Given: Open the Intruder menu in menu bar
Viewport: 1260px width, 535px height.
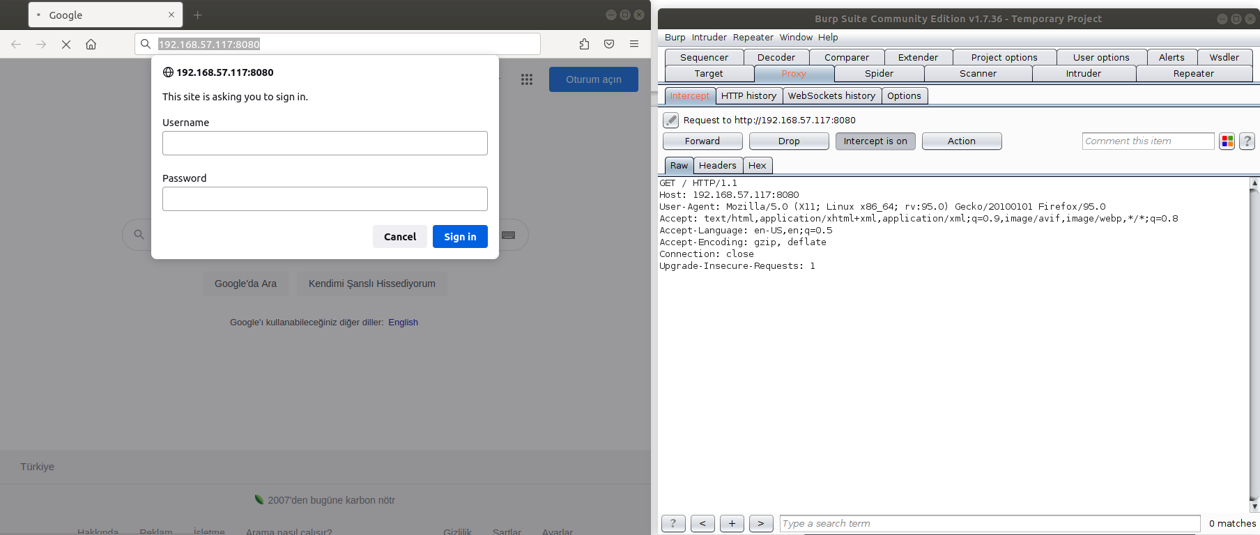Looking at the screenshot, I should (x=709, y=37).
